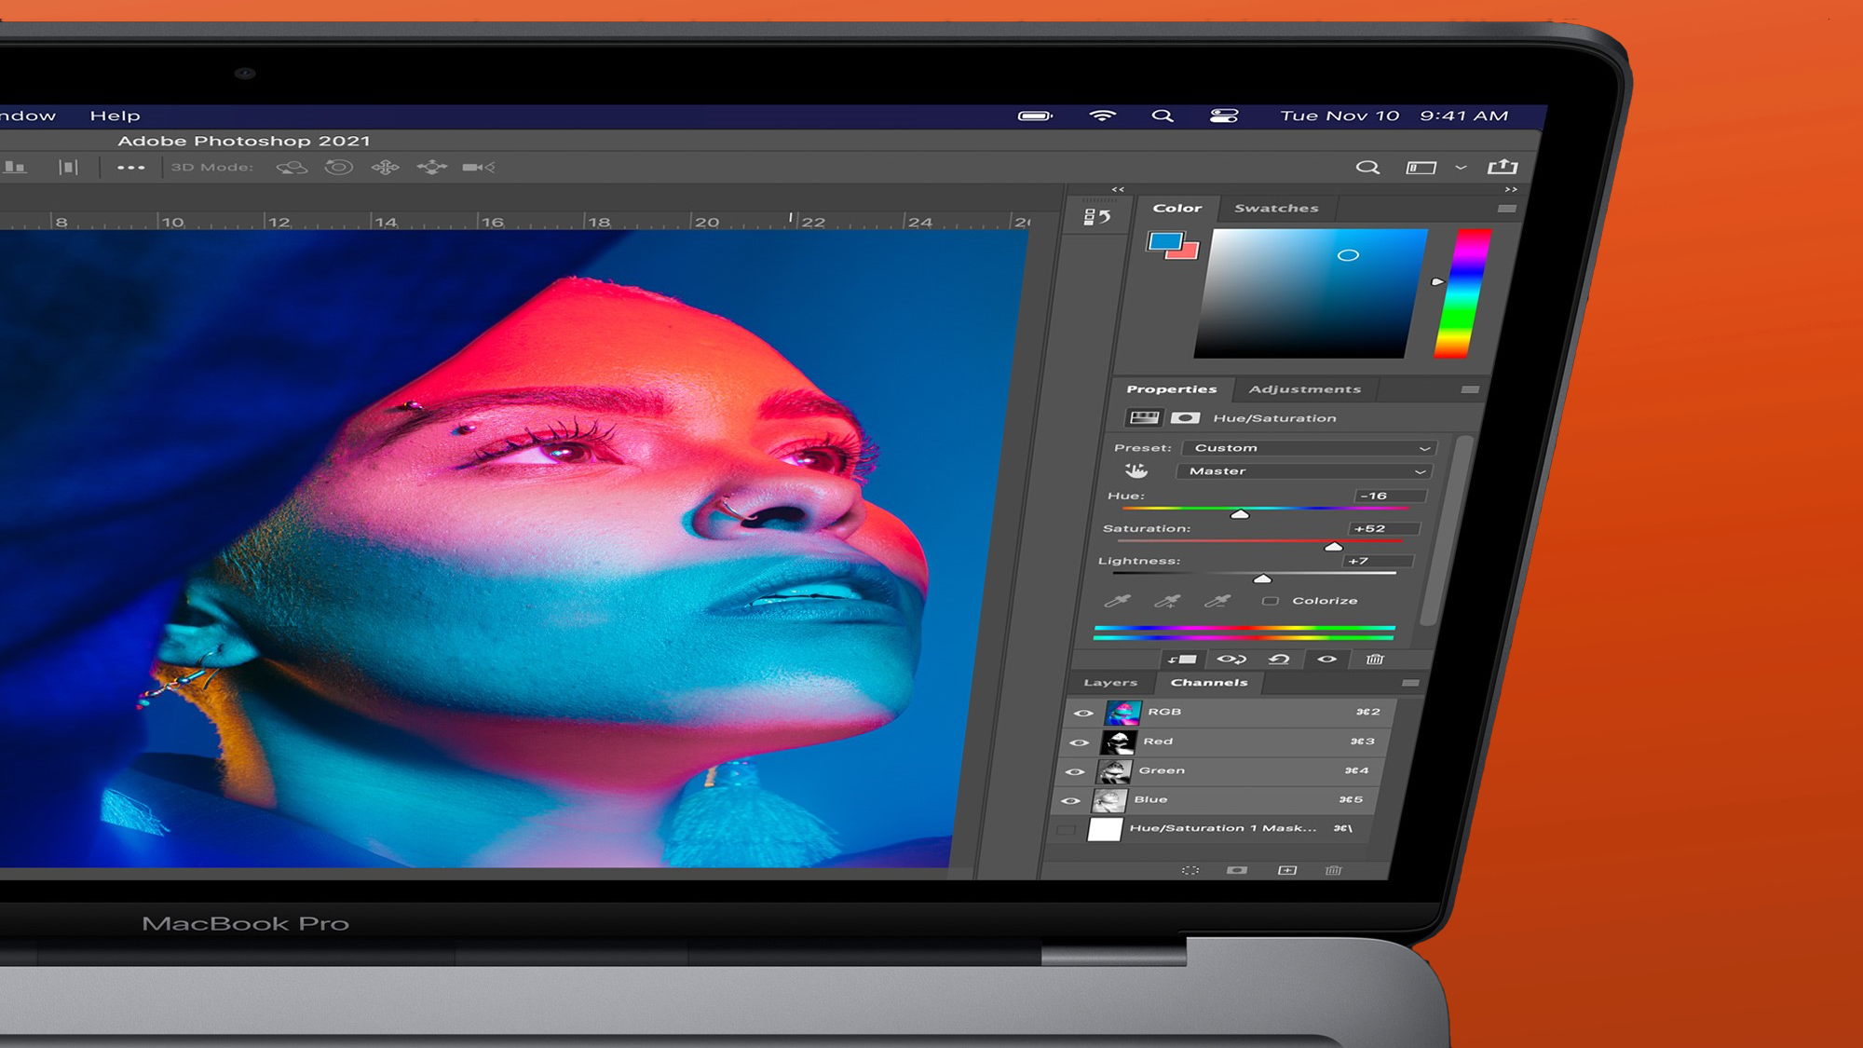
Task: Open the Help menu
Action: click(114, 116)
